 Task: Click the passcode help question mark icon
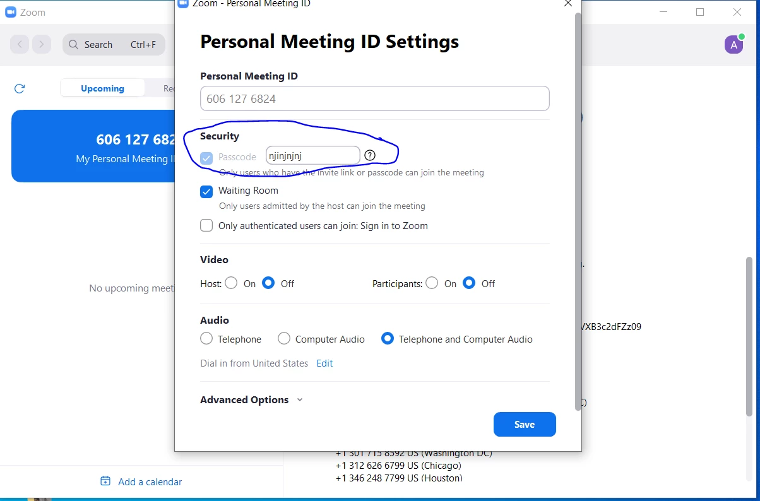[371, 155]
